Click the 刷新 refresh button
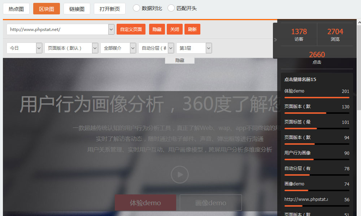 (x=192, y=29)
